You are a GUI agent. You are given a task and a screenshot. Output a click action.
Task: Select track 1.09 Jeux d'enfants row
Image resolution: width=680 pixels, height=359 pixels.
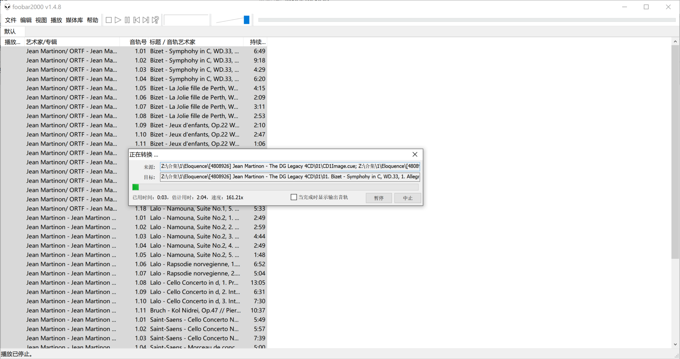[x=134, y=125]
